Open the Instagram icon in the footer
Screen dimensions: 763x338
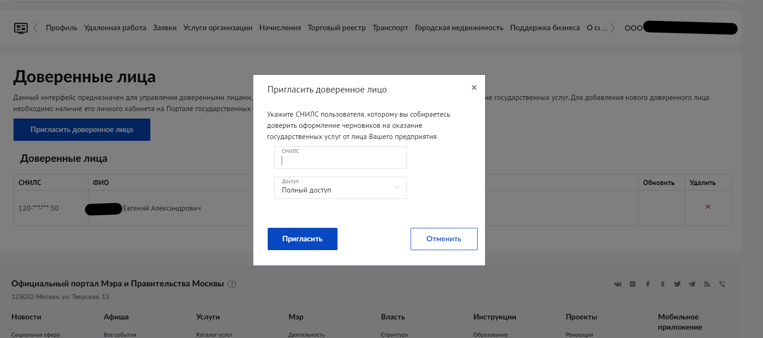click(633, 284)
